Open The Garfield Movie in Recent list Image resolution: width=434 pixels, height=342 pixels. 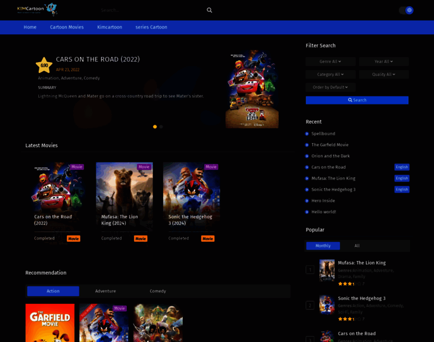[330, 145]
